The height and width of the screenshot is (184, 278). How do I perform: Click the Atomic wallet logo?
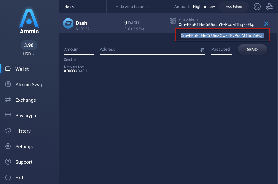pos(29,21)
